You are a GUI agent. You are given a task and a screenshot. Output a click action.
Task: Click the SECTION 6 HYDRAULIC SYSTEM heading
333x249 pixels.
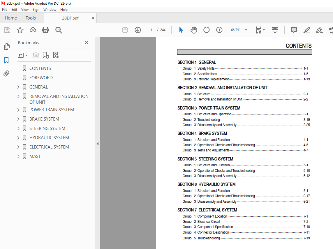207,184
